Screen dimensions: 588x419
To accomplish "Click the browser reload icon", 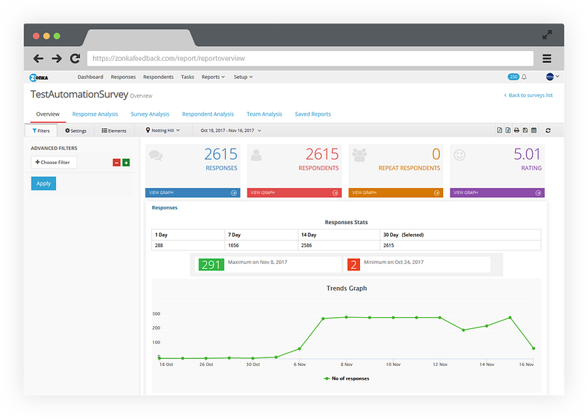I will (x=75, y=59).
